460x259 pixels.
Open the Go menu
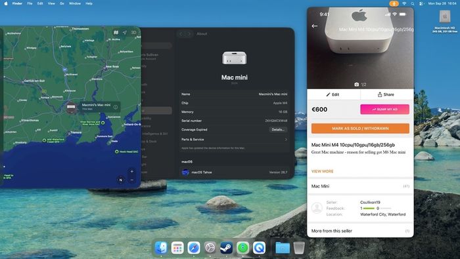pyautogui.click(x=62, y=3)
